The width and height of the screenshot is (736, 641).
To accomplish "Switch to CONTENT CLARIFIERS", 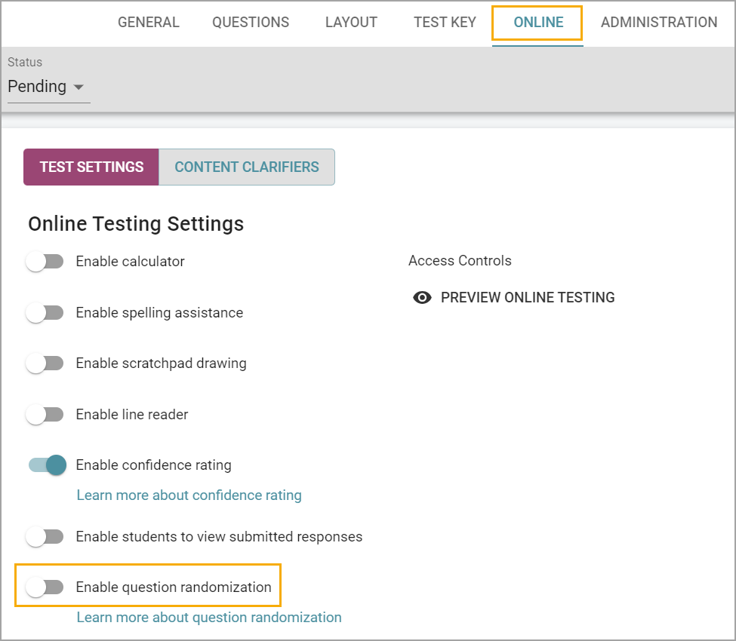I will (247, 167).
